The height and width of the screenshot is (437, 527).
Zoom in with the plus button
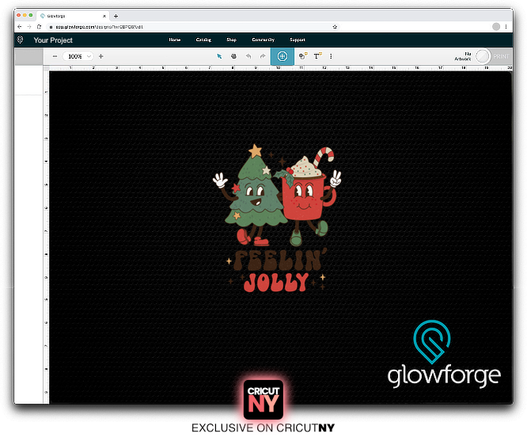[x=100, y=56]
